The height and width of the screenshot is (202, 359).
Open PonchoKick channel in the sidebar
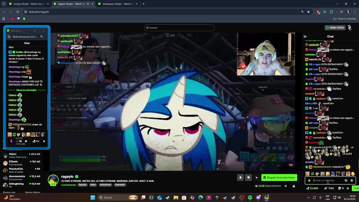pyautogui.click(x=22, y=170)
